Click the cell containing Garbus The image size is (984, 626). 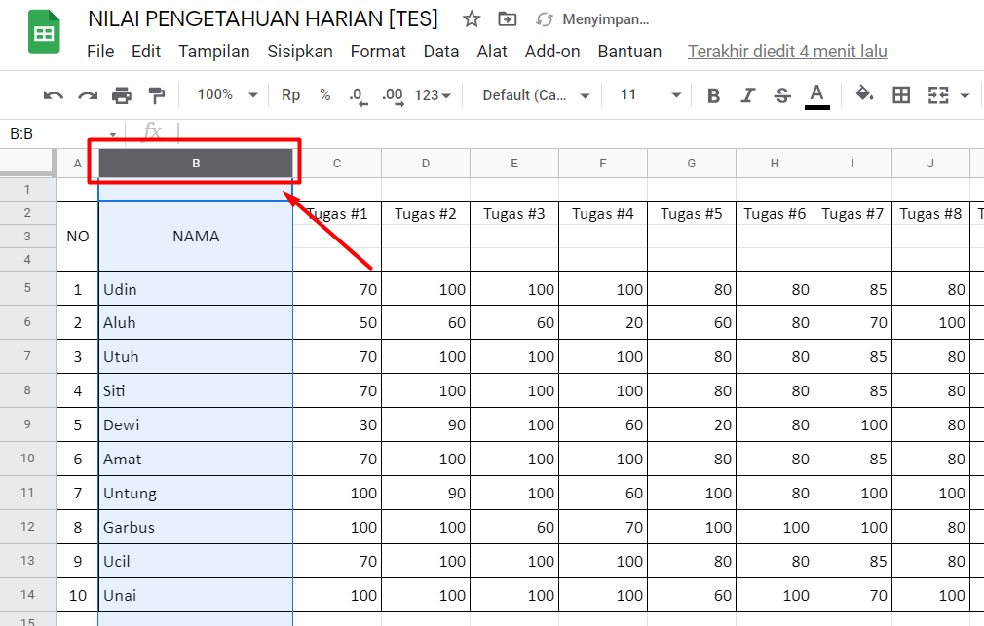[196, 527]
